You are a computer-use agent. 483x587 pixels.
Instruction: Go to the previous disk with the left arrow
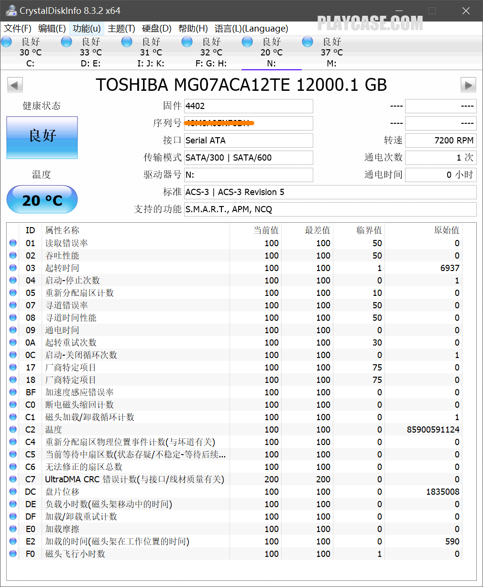[15, 86]
